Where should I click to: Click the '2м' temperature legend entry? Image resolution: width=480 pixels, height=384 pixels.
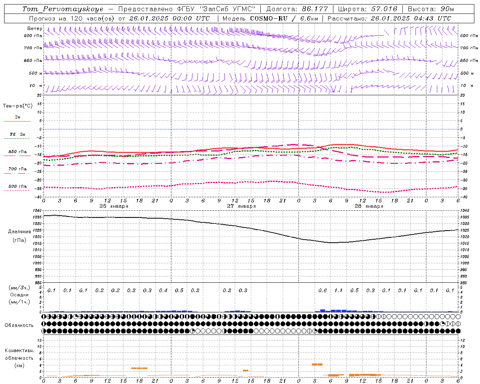18,117
